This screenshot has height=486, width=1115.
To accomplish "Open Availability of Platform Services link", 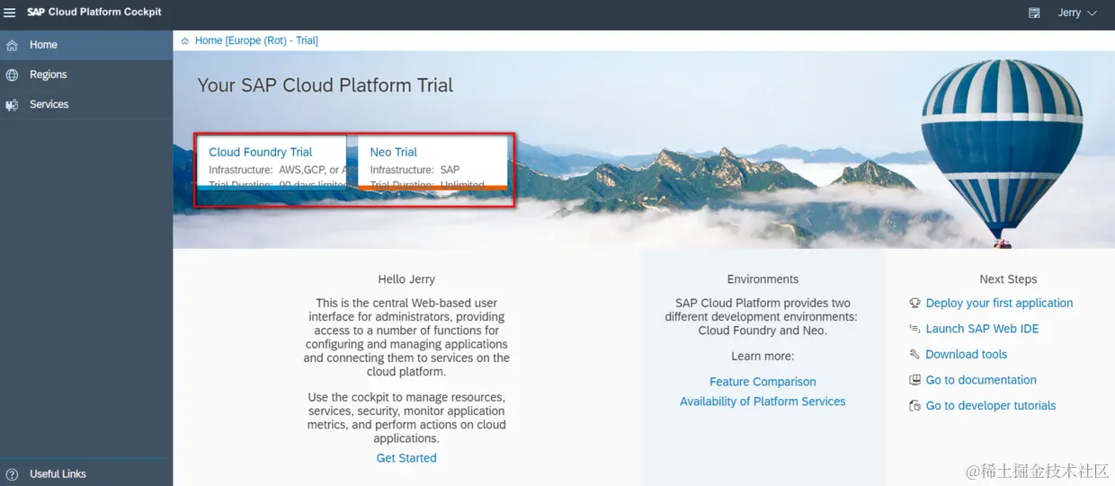I will click(763, 402).
